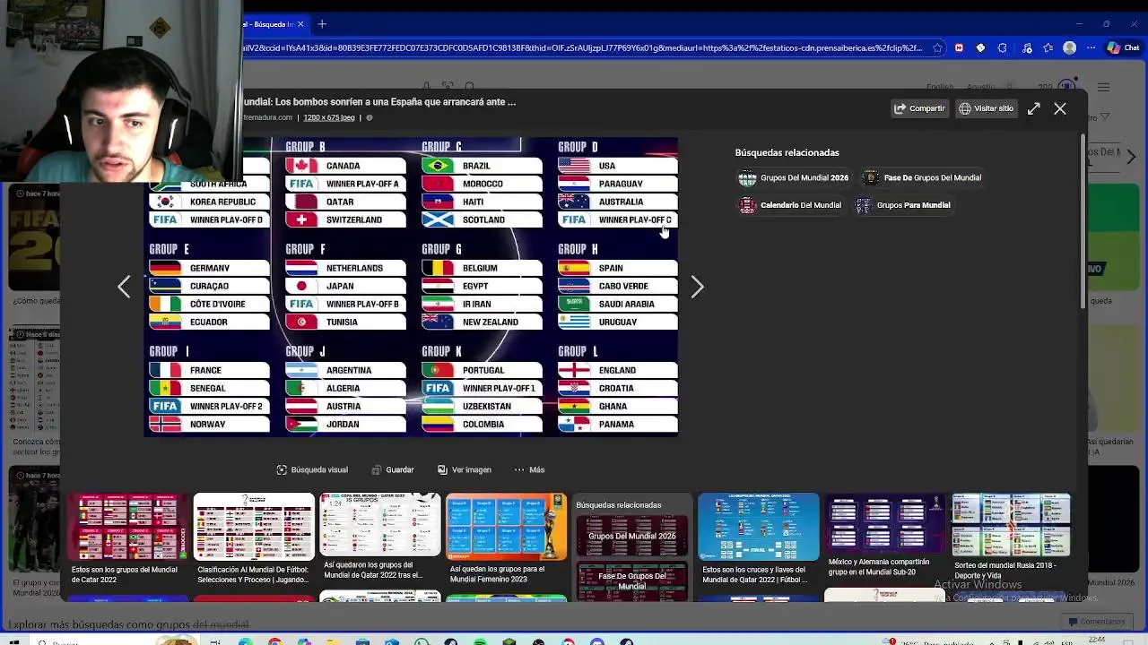Open the favorites list icon in toolbar
The image size is (1148, 645).
pos(1048,47)
